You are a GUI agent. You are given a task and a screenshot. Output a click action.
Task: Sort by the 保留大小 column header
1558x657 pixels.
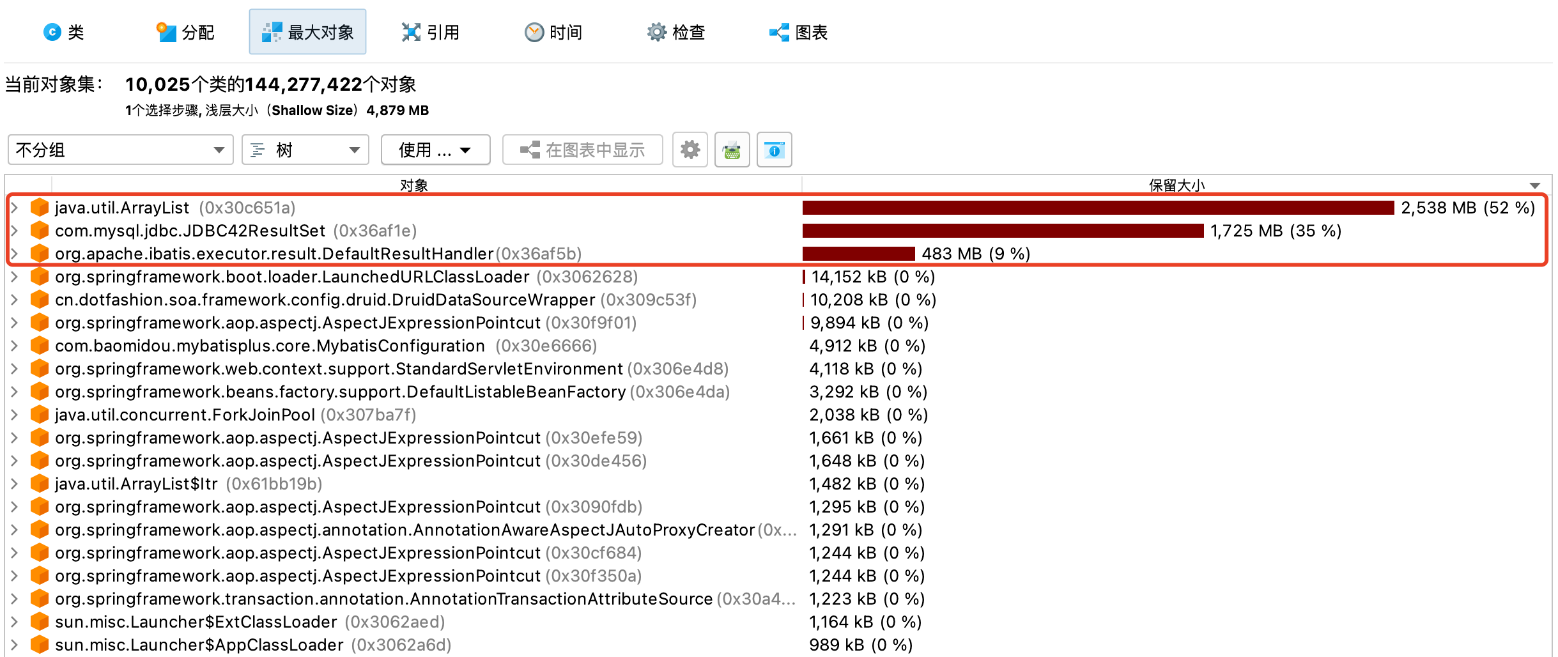click(1176, 185)
